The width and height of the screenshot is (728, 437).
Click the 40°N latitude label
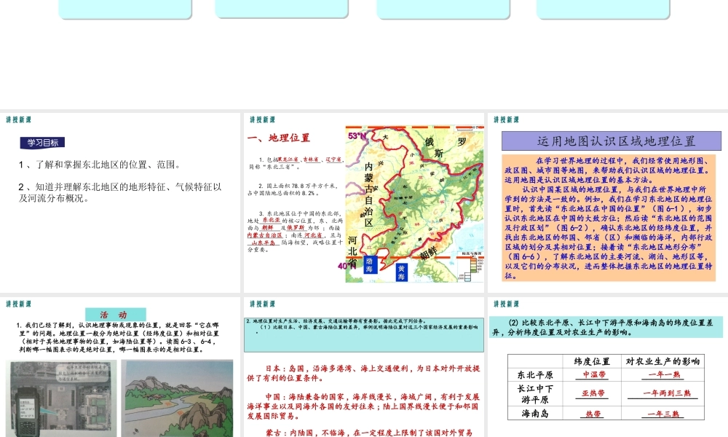pyautogui.click(x=347, y=266)
